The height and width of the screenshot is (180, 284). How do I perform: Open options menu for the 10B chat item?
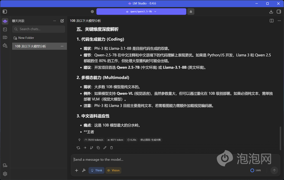(62, 46)
